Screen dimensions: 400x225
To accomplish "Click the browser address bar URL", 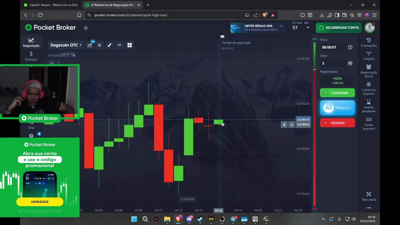I will coord(131,15).
